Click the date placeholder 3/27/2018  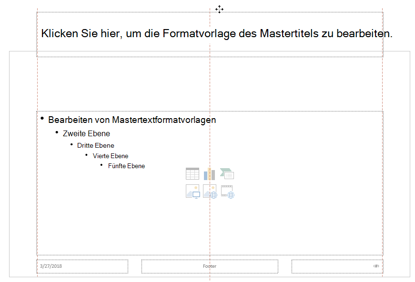[x=82, y=266]
